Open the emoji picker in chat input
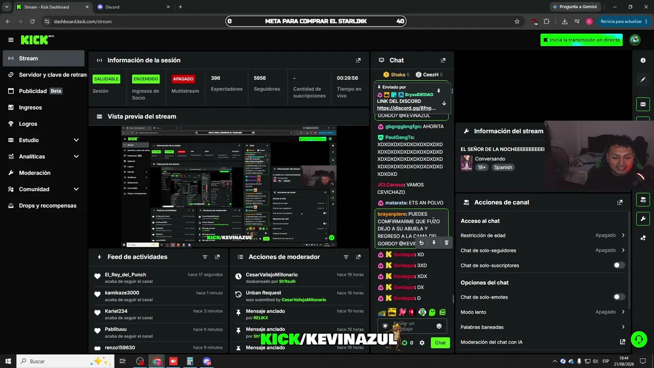 tap(439, 326)
